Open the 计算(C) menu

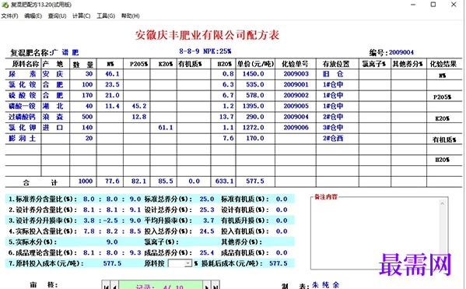coord(82,16)
